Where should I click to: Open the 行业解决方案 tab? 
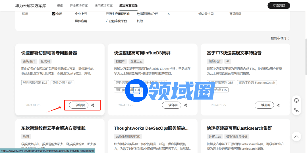click(x=79, y=6)
